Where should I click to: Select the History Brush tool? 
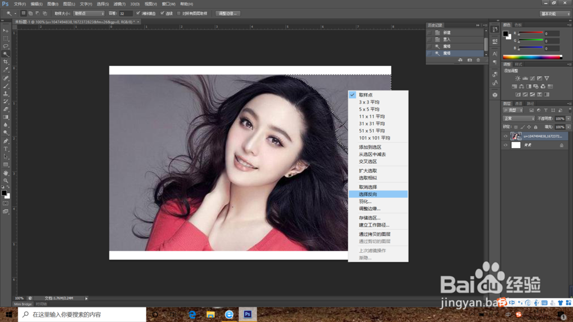point(6,101)
